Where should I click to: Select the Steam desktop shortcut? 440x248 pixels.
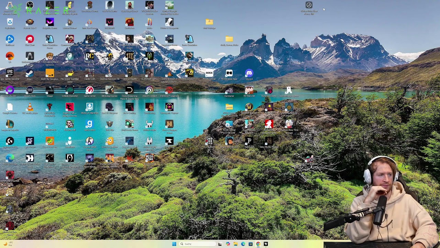[x=30, y=73]
